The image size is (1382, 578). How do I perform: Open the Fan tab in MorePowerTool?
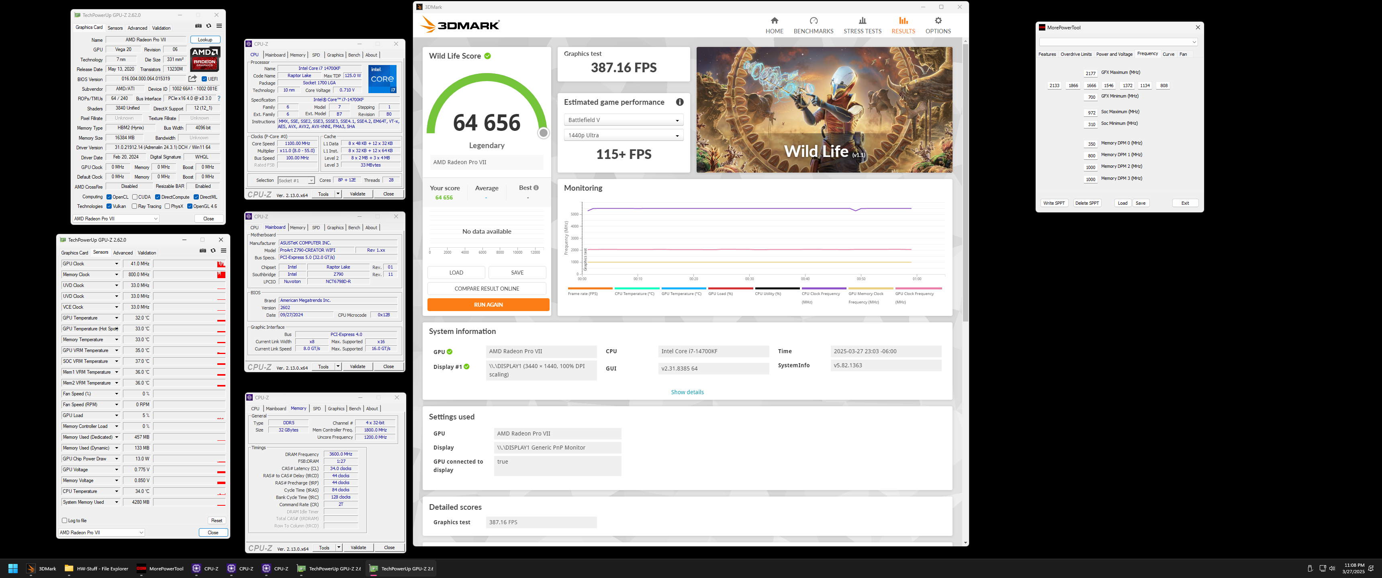click(x=1182, y=54)
